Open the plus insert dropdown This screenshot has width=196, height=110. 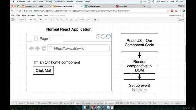pos(96,20)
